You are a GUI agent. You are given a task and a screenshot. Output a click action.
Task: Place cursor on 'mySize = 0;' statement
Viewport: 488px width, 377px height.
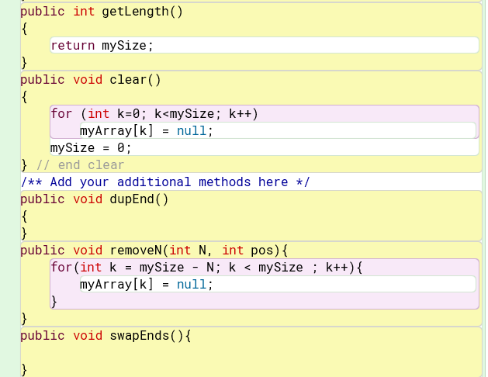click(92, 148)
